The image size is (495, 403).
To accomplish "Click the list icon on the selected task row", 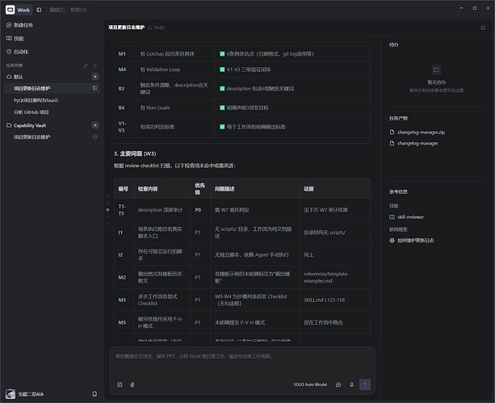I will click(95, 88).
